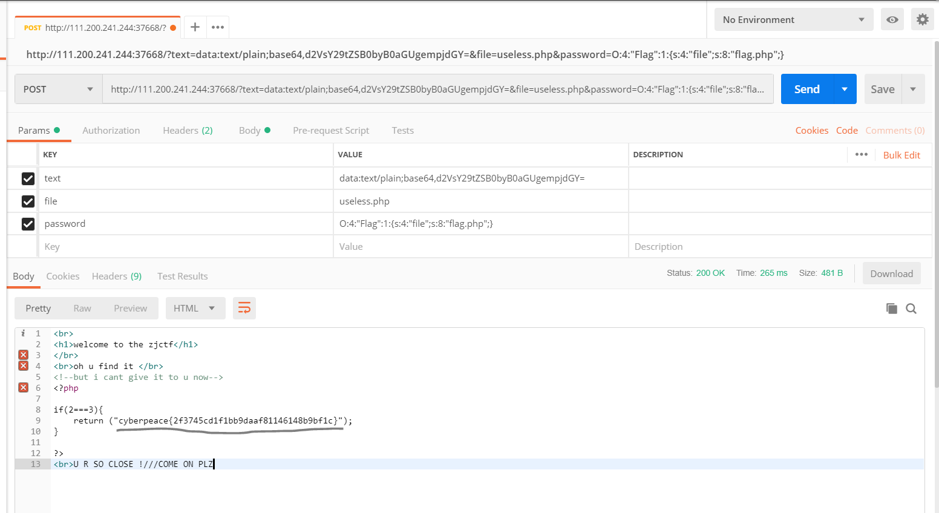The image size is (939, 513).
Task: Open the Headers (2) request tab
Action: click(x=188, y=130)
